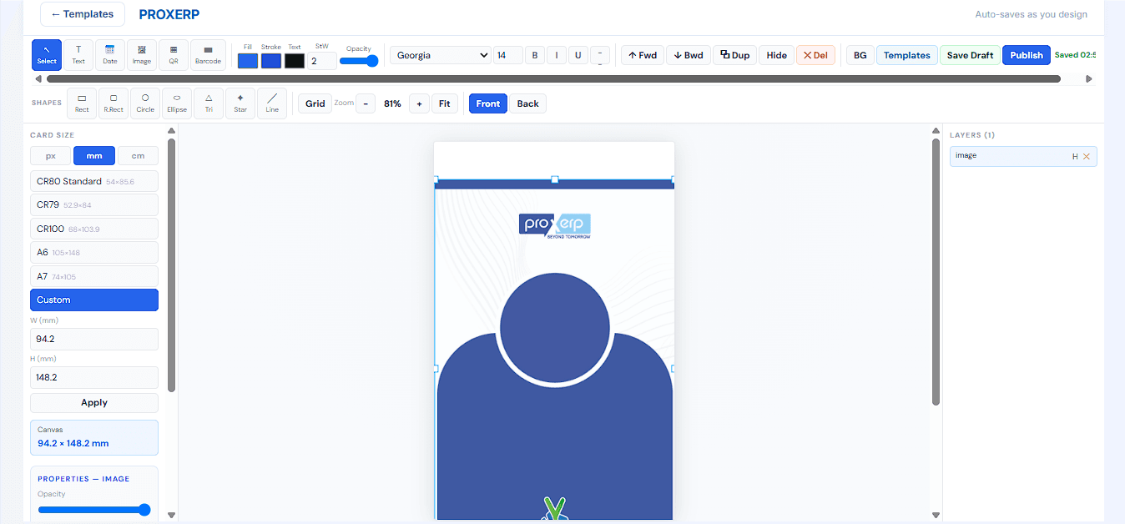The image size is (1125, 524).
Task: Switch units to mm
Action: (x=94, y=156)
